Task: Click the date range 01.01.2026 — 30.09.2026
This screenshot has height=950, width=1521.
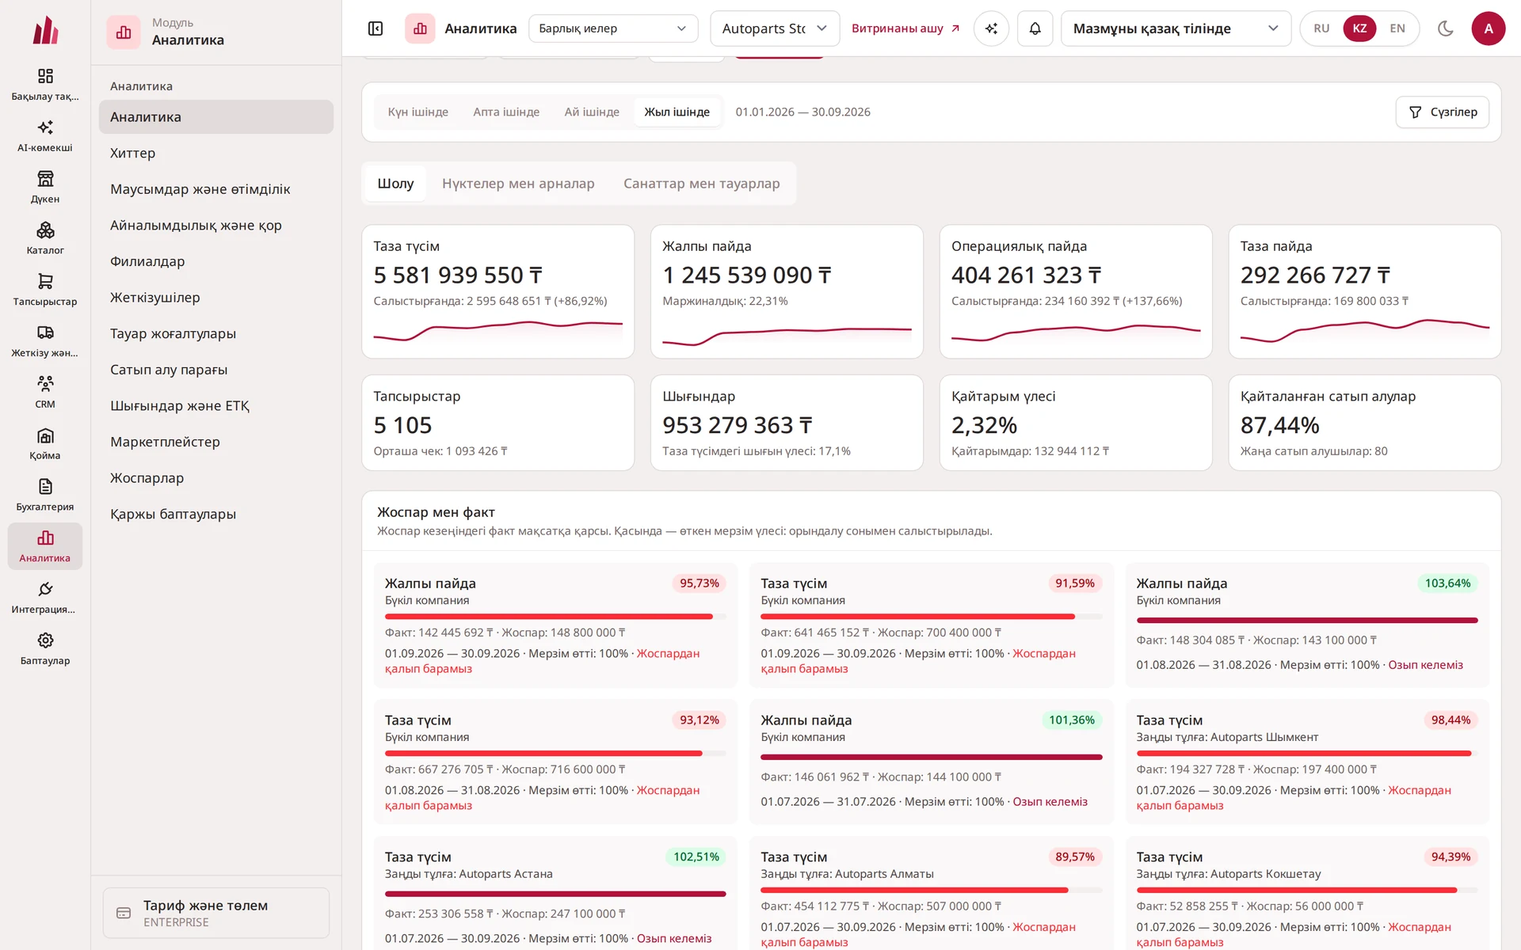Action: (802, 112)
